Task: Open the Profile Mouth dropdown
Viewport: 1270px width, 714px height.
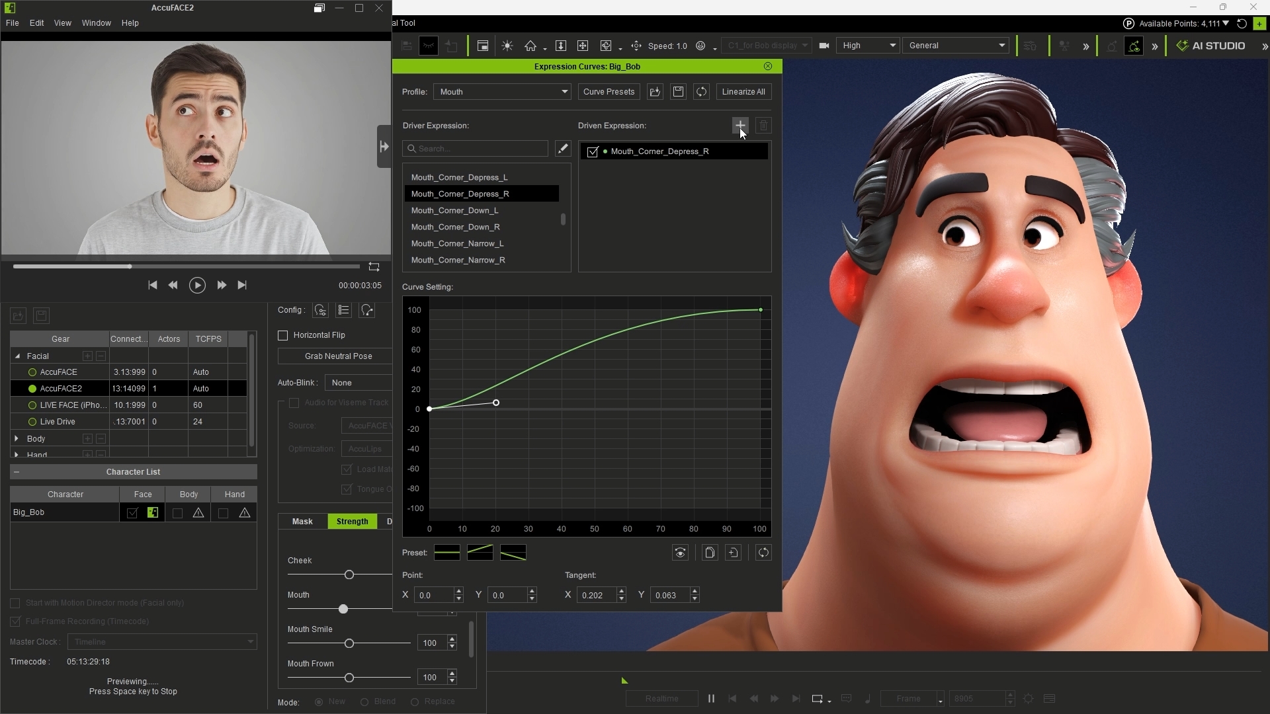Action: pos(502,92)
